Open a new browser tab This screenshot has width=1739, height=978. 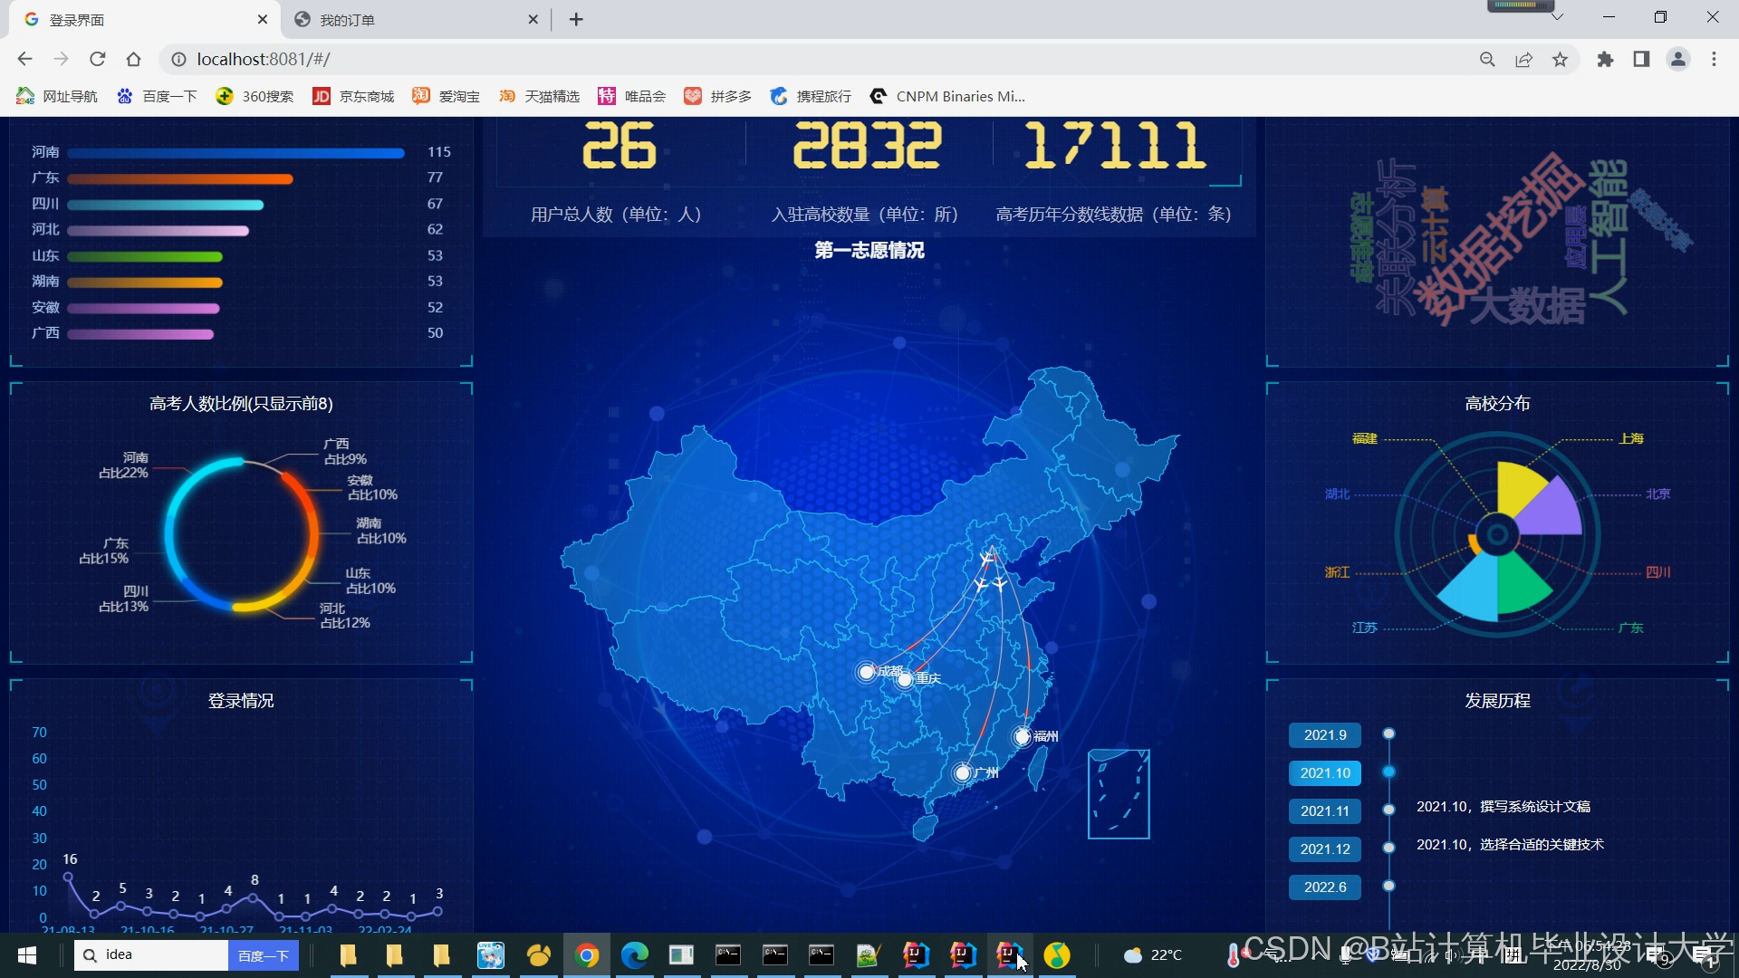pyautogui.click(x=576, y=19)
